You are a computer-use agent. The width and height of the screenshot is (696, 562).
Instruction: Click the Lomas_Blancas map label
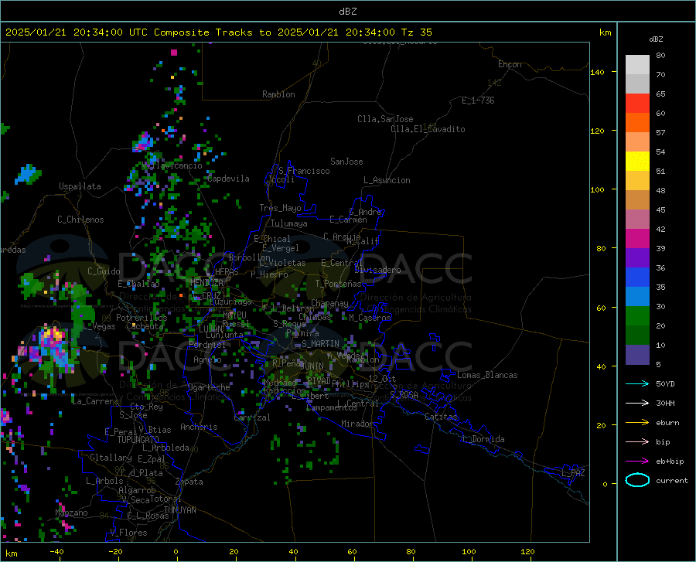(x=487, y=375)
